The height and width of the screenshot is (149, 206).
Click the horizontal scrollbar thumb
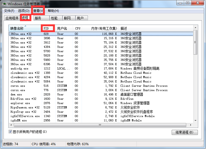coord(100,125)
